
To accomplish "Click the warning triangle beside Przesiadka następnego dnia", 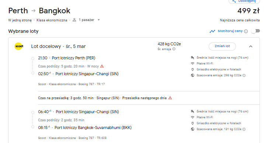I will point(170,98).
